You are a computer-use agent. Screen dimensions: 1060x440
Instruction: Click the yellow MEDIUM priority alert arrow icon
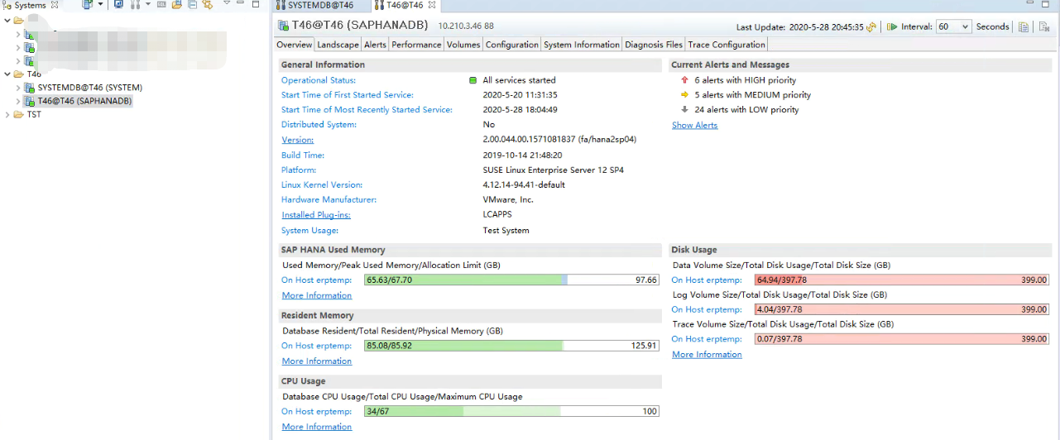tap(684, 95)
